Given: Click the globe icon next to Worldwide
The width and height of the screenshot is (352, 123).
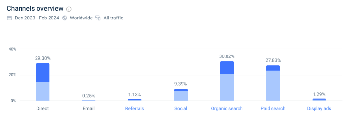Looking at the screenshot, I should pos(65,18).
